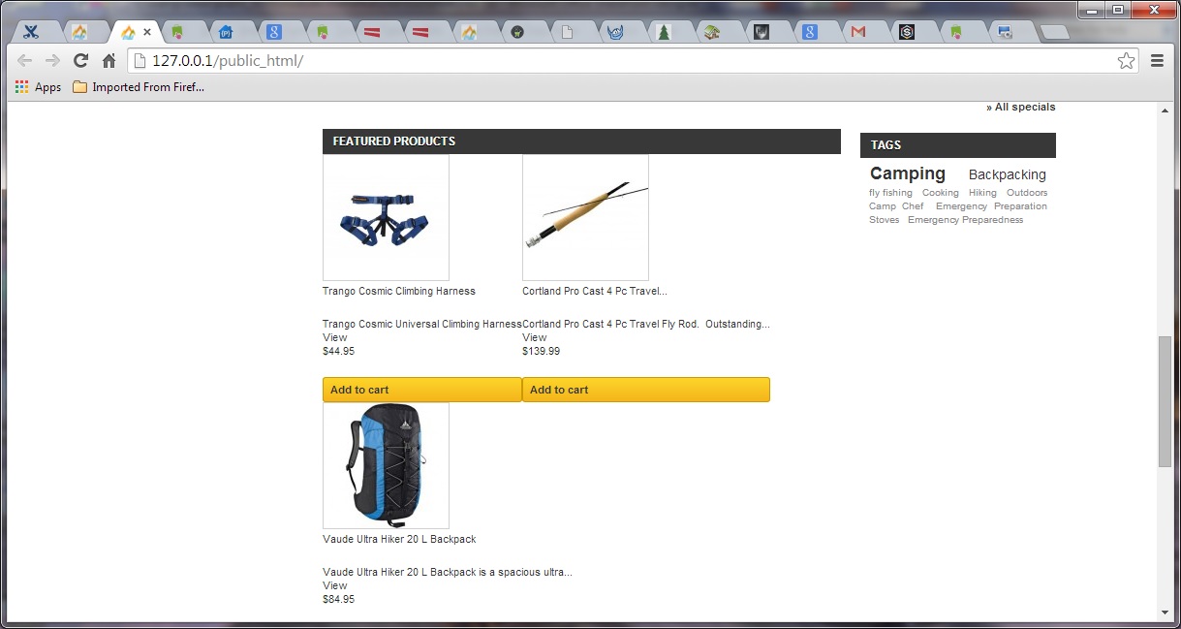Select the Backpacking tag

[x=1008, y=174]
